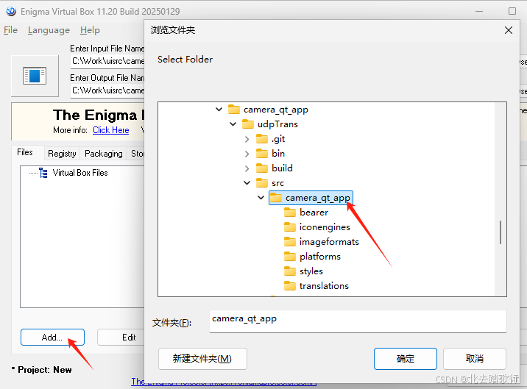Select the platforms folder label

click(x=320, y=257)
